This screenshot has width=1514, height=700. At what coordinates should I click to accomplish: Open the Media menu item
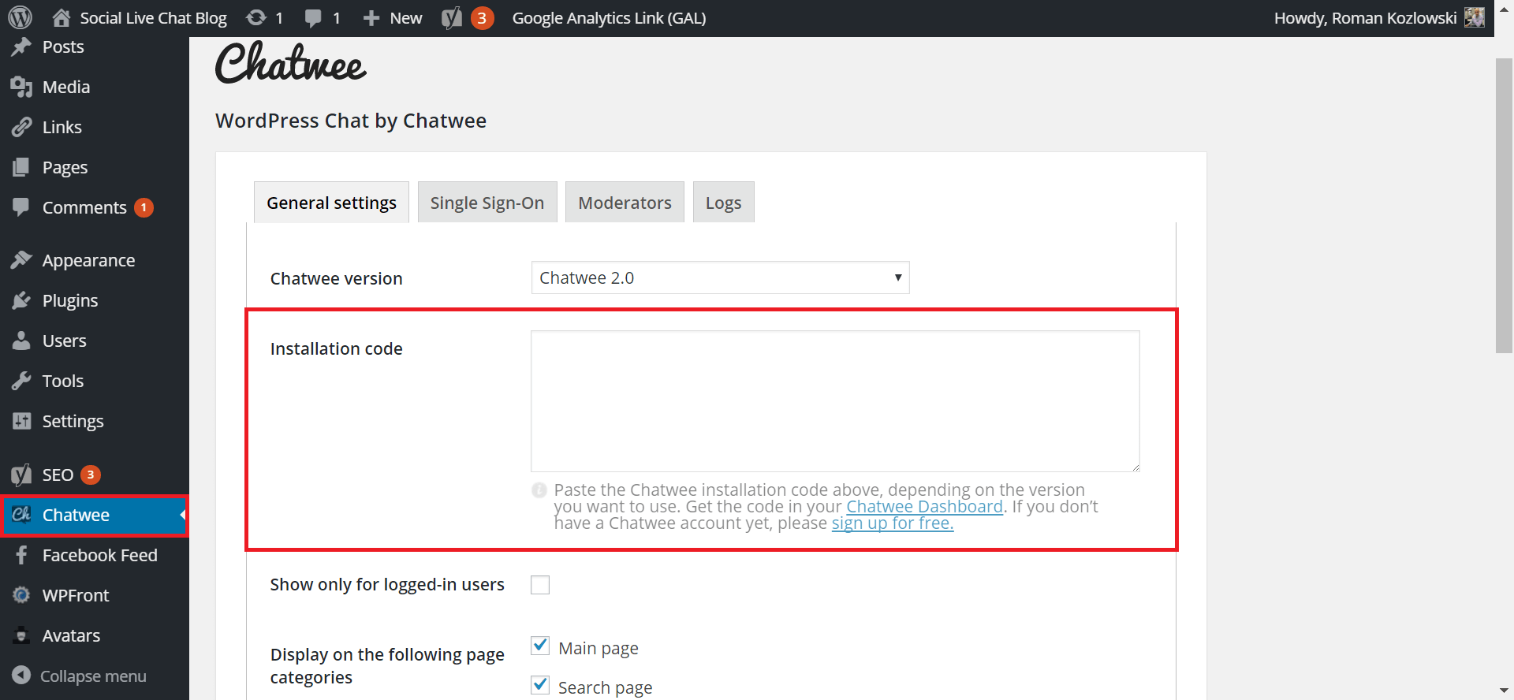(95, 87)
